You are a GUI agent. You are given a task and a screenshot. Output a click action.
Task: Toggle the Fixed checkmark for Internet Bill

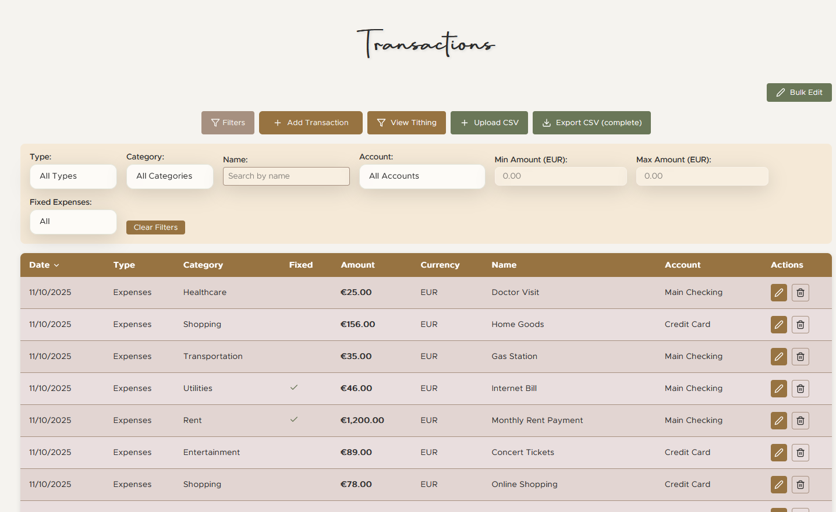tap(294, 387)
